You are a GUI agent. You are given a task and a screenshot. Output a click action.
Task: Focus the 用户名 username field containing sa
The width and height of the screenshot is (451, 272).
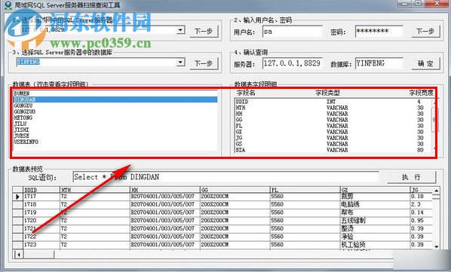pos(292,32)
